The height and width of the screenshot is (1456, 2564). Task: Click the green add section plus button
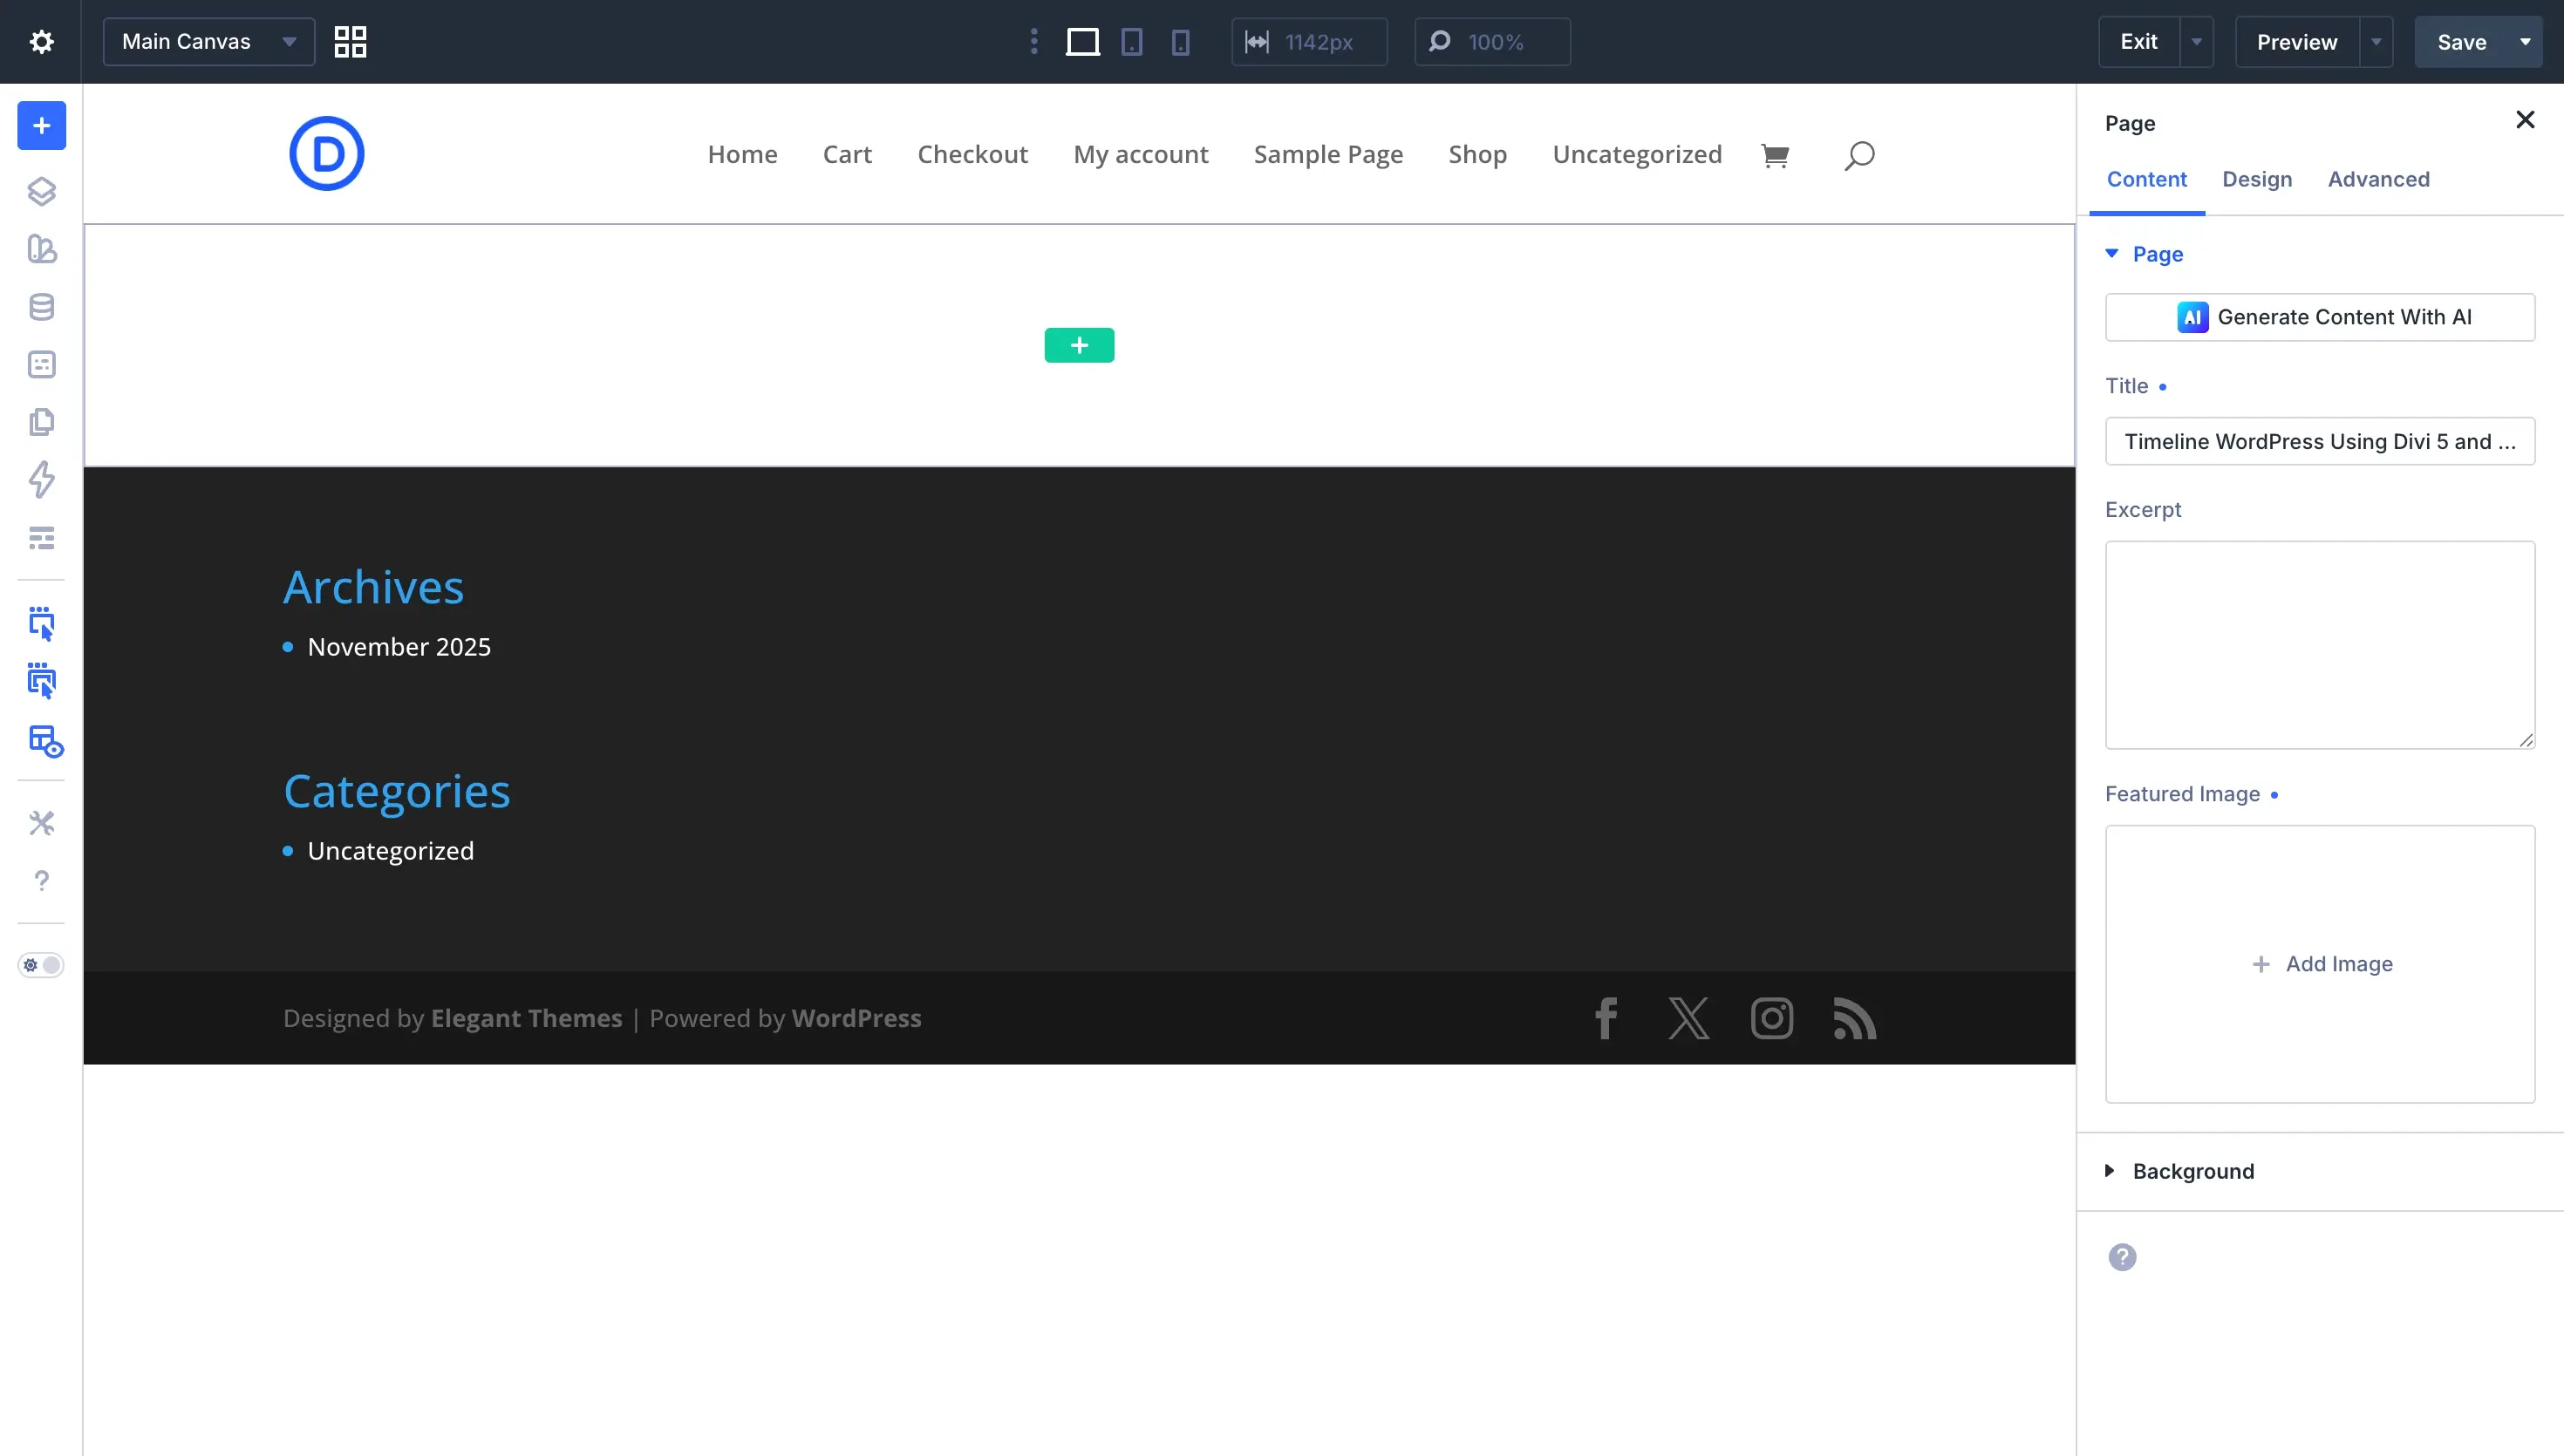click(x=1079, y=345)
